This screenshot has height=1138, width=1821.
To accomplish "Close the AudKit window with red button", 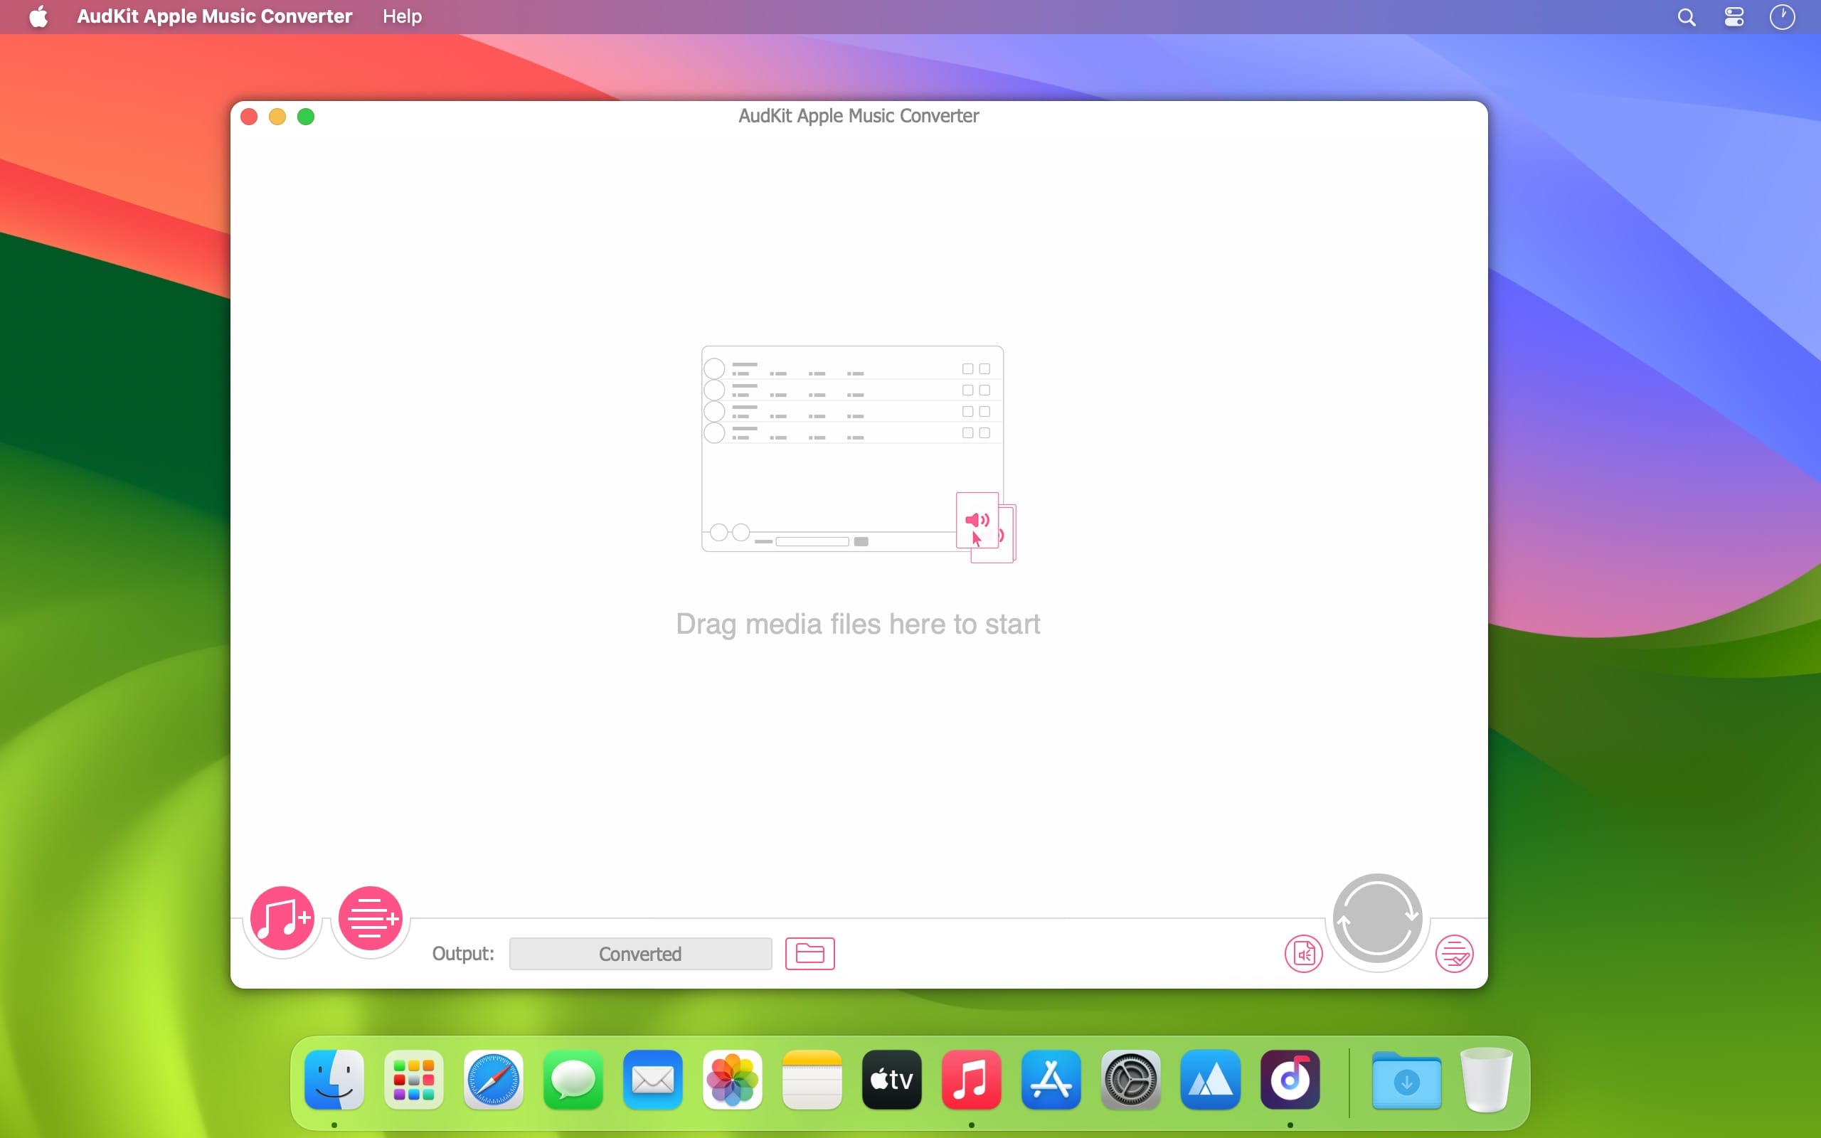I will [249, 117].
